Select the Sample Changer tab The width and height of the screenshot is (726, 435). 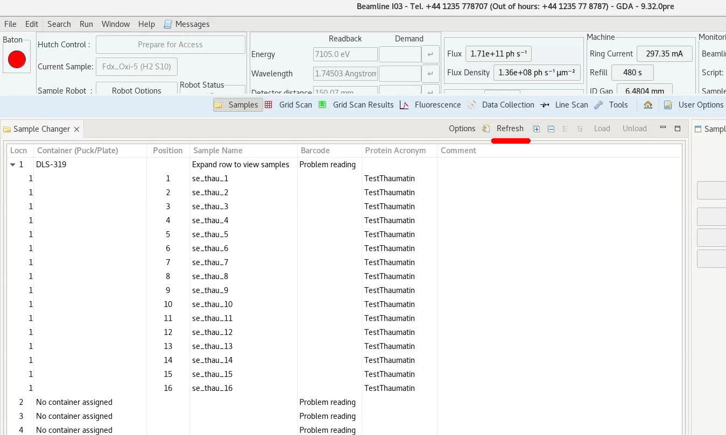click(41, 129)
